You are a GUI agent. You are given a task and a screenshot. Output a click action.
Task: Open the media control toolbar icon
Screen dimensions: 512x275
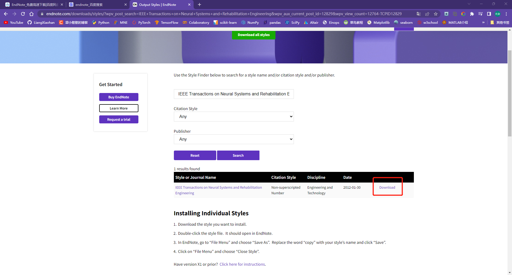481,14
